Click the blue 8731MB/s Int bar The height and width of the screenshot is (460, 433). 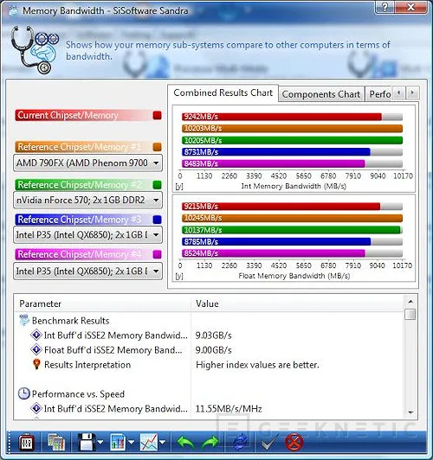click(276, 152)
